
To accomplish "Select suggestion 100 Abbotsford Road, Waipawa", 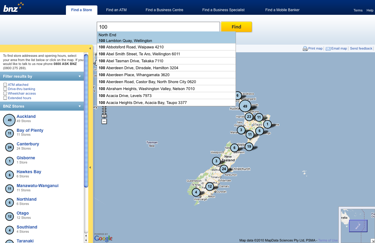I will coord(166,47).
